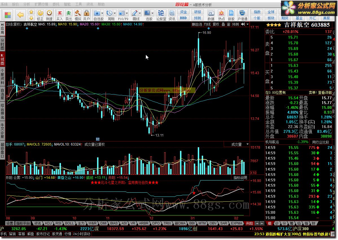Toggle the 预测 forecast option
338x240 pixels.
pyautogui.click(x=235, y=24)
